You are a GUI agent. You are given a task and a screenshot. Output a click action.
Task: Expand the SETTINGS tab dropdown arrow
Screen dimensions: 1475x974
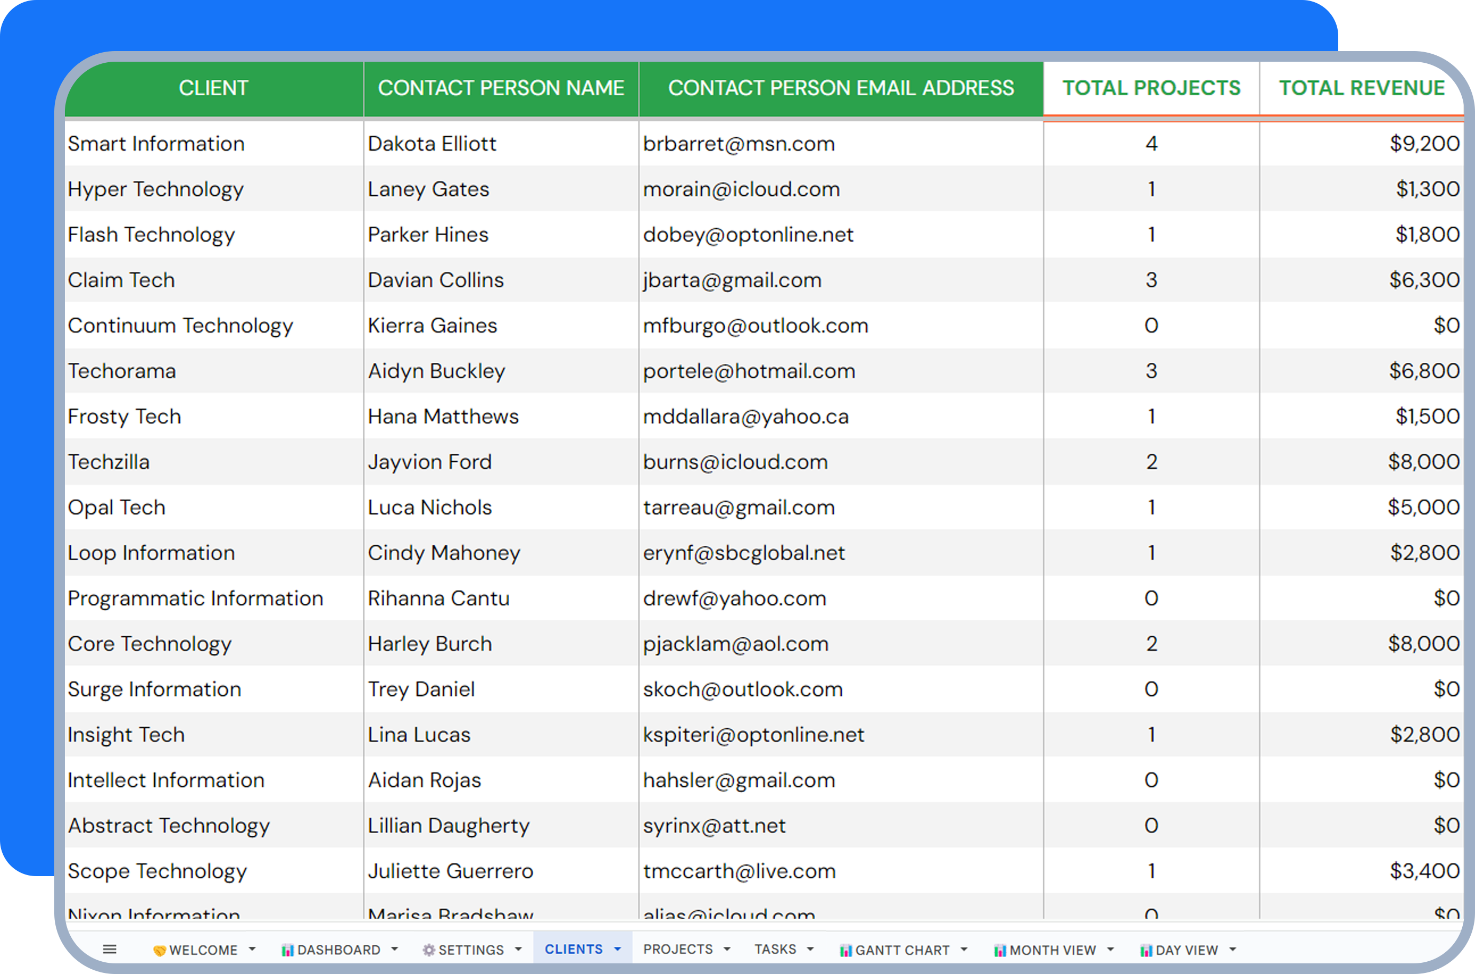518,949
